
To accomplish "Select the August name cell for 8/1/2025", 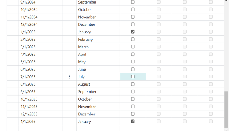I will (98, 84).
